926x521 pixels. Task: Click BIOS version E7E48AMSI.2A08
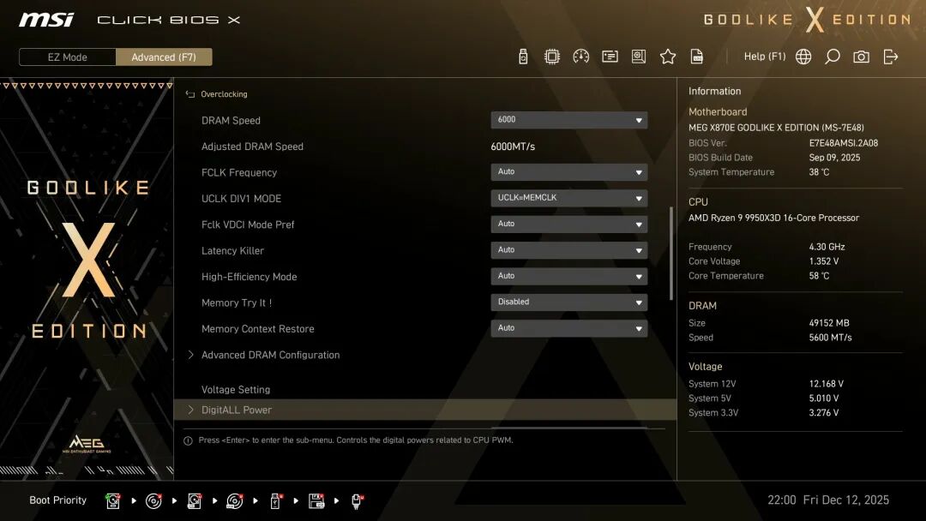pos(844,143)
